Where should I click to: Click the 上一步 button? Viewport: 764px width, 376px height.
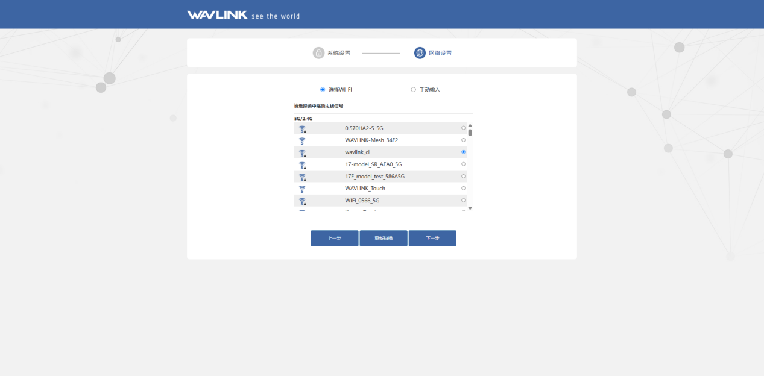[335, 239]
